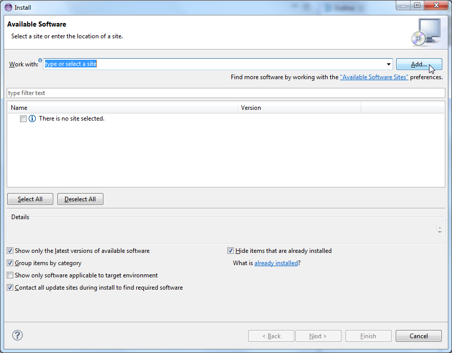Sort by the Name column header

coord(123,108)
